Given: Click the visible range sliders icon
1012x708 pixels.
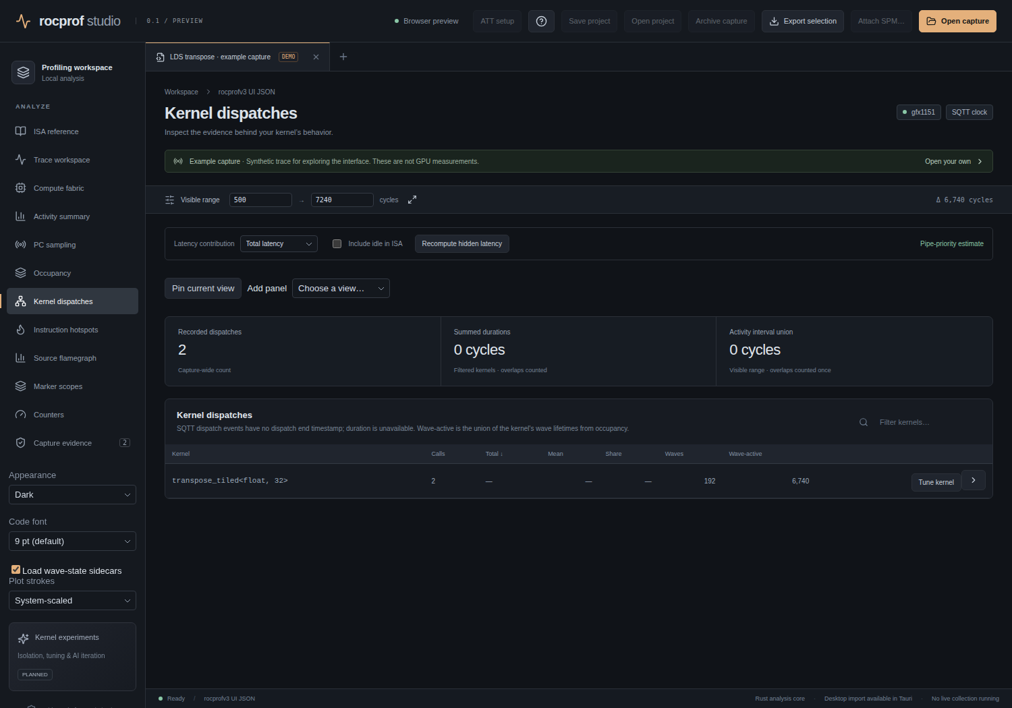Looking at the screenshot, I should 169,200.
